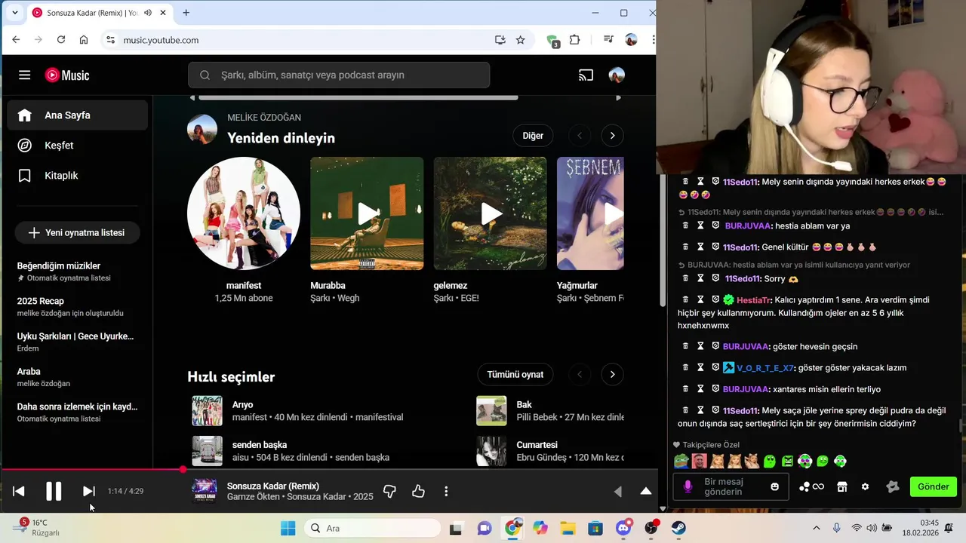
Task: Play the gelemez song card
Action: tap(490, 213)
